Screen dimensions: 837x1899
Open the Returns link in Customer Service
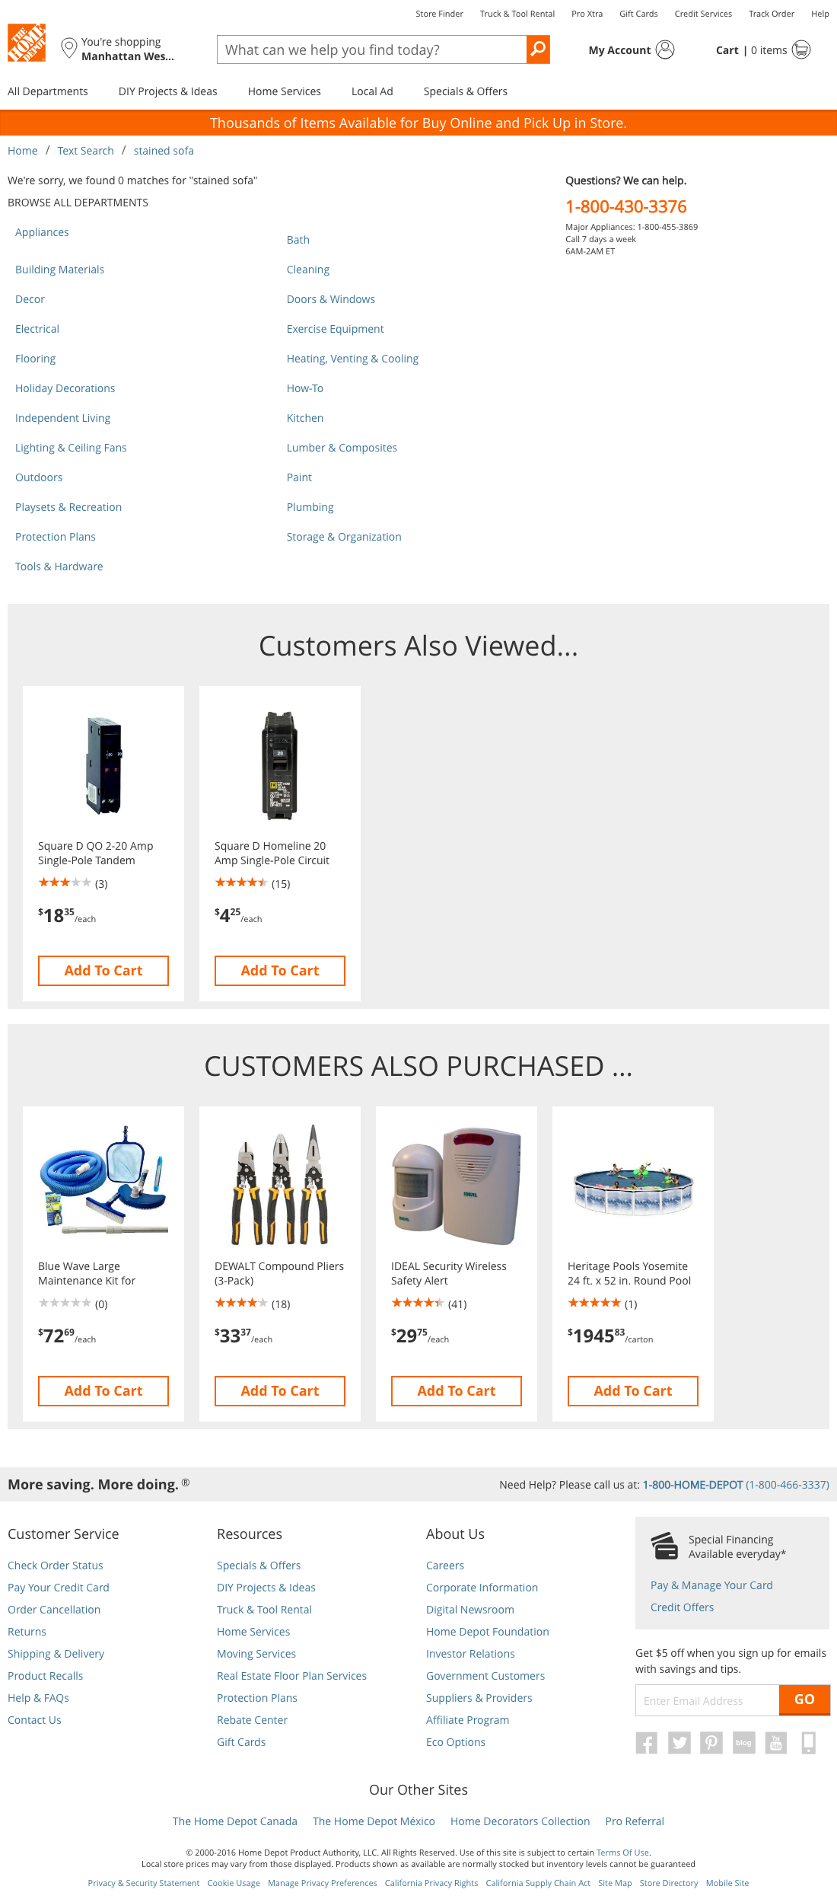[x=27, y=1631]
